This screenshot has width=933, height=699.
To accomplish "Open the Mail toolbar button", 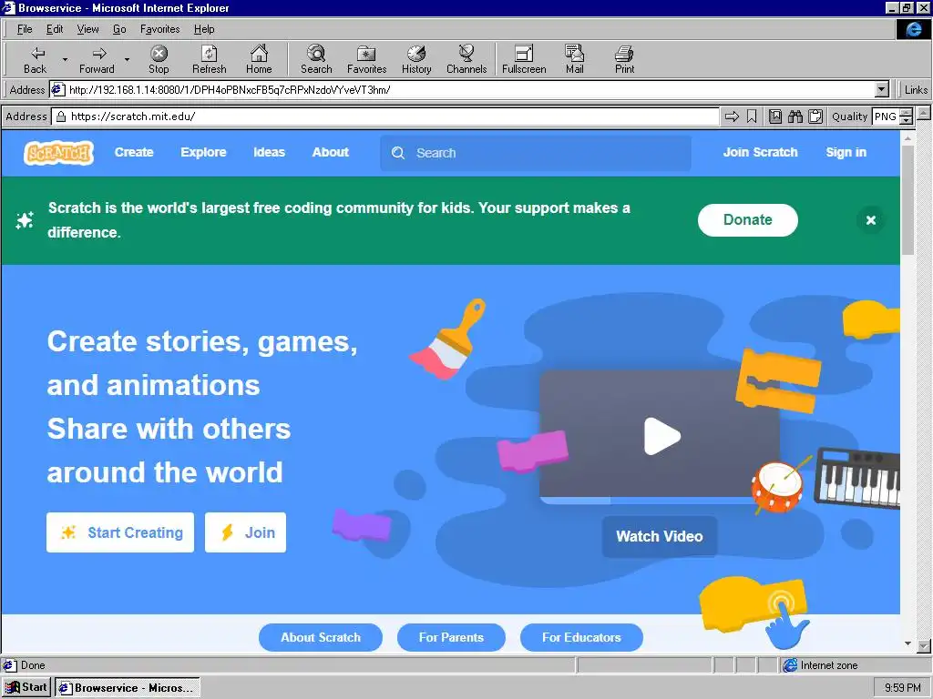I will tap(574, 60).
